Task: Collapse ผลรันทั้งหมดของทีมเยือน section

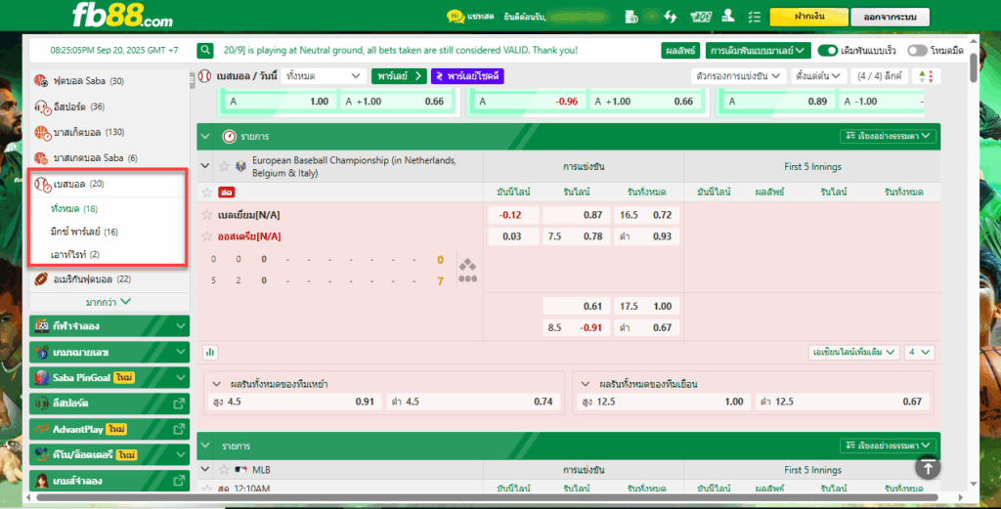Action: click(586, 384)
